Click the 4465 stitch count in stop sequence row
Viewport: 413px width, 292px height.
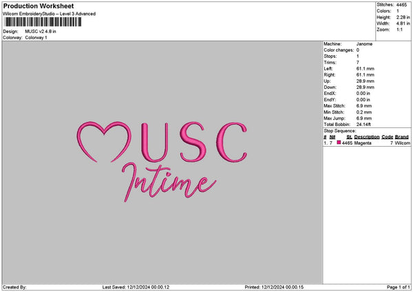347,143
